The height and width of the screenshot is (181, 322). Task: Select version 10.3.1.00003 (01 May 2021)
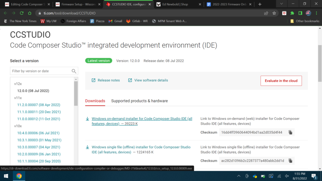(39, 140)
